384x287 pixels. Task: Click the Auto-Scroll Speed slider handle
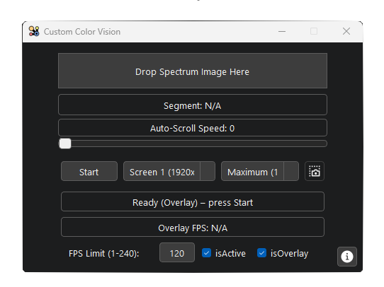65,143
